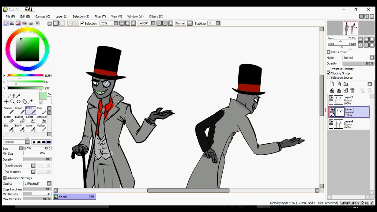Open the layer blending Mode dropdown

(x=358, y=58)
